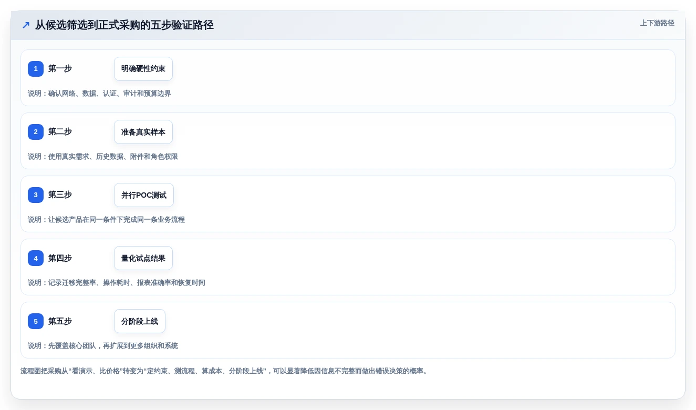Click description 记录迁移完整率、操作耗时、报表准确率和恢复时间
Viewport: 696px width, 410px height.
point(127,283)
